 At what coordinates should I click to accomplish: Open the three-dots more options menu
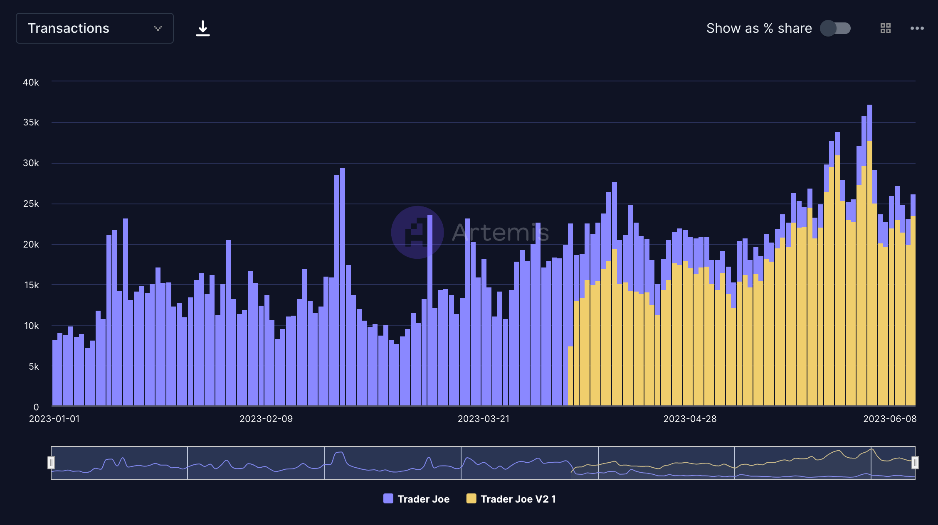point(917,28)
